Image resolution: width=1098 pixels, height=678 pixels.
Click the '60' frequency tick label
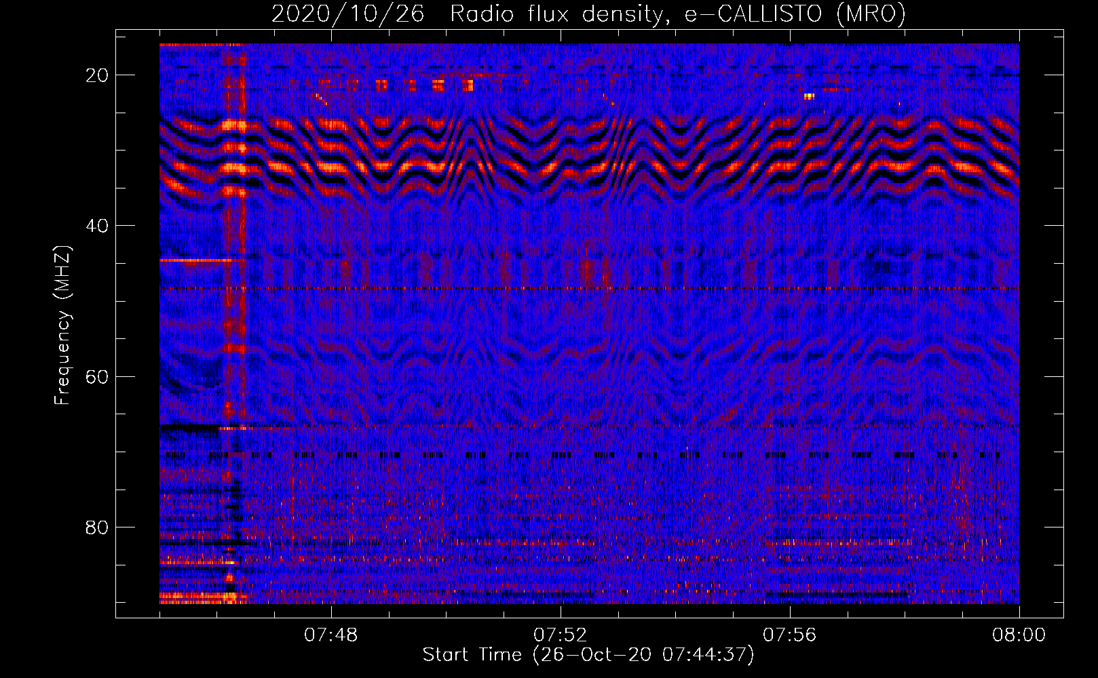coord(97,376)
